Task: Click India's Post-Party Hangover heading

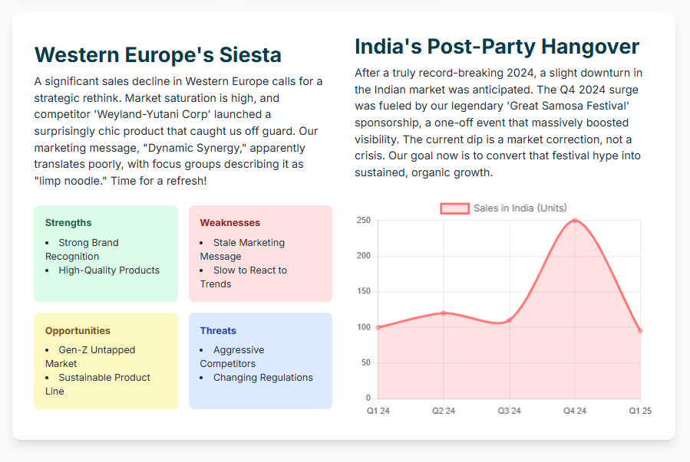Action: (497, 47)
